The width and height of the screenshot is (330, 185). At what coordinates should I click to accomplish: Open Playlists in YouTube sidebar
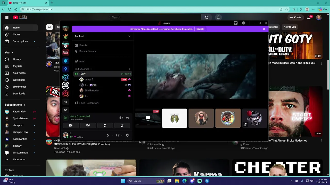(x=20, y=66)
